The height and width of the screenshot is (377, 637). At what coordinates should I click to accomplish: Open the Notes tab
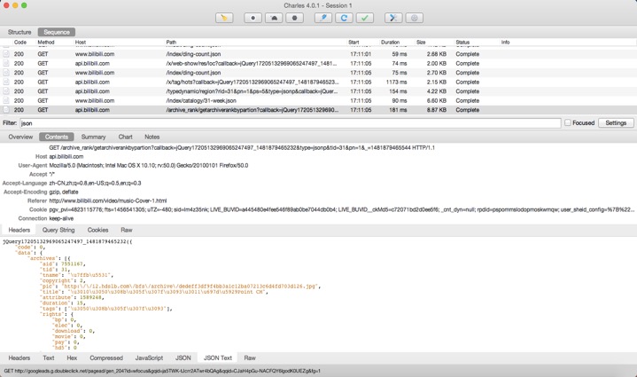(x=151, y=137)
